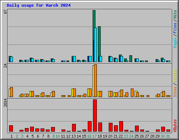
Task: Click day '5' on the x-axis
Action: coord(33,136)
